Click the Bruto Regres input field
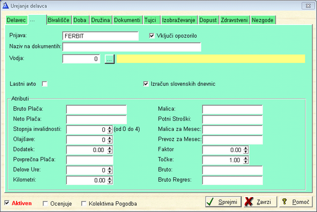317x212 pixels. pyautogui.click(x=232, y=180)
